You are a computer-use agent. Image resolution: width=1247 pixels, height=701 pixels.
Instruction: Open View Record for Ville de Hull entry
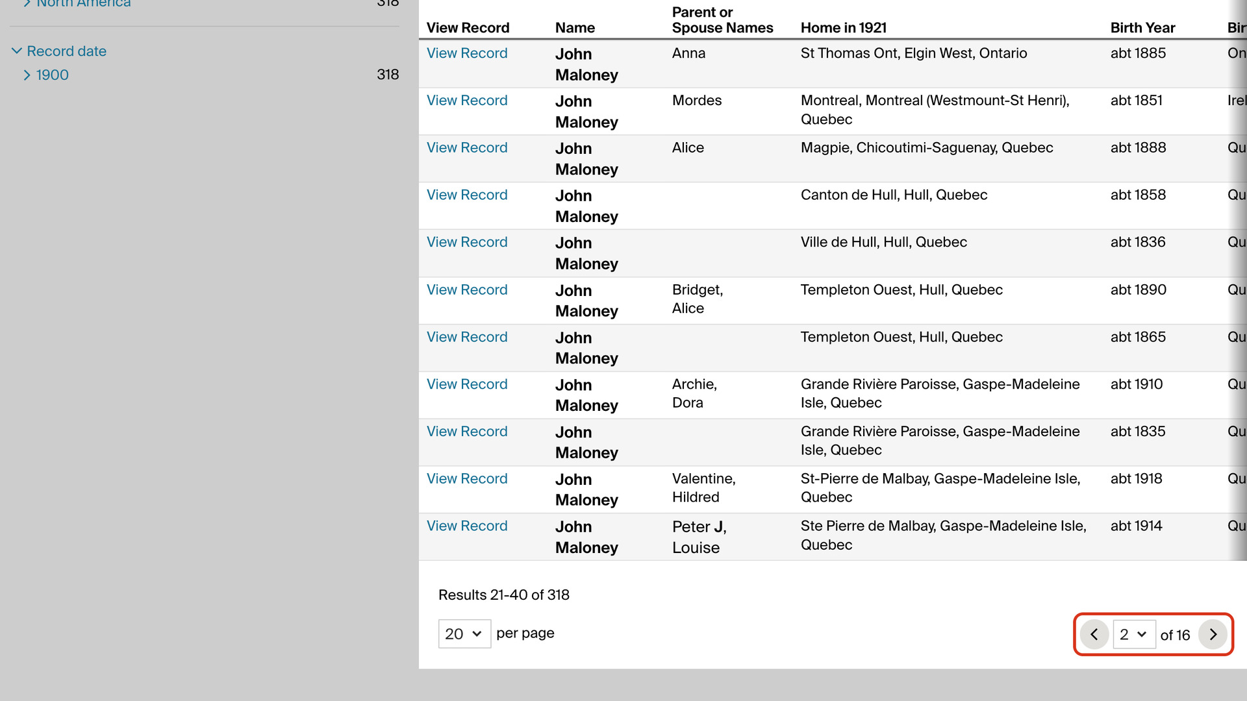point(467,242)
